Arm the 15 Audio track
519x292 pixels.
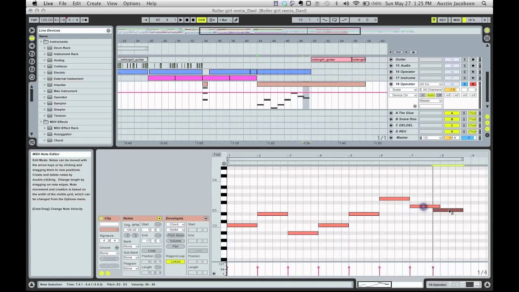[x=473, y=66]
